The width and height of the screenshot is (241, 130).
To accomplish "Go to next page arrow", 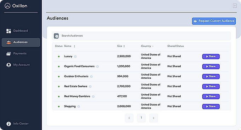I will (153, 118).
